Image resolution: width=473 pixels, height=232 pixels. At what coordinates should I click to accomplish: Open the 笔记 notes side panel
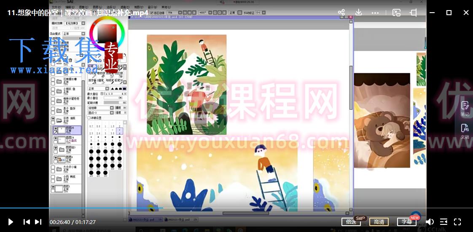[465, 109]
